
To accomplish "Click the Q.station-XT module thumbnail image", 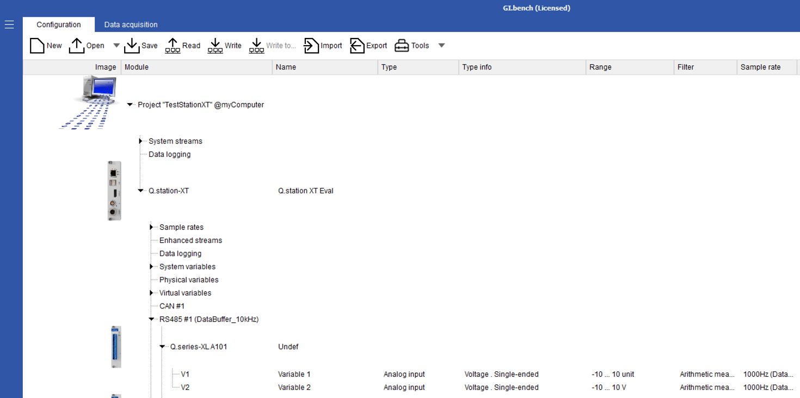I will (x=113, y=191).
